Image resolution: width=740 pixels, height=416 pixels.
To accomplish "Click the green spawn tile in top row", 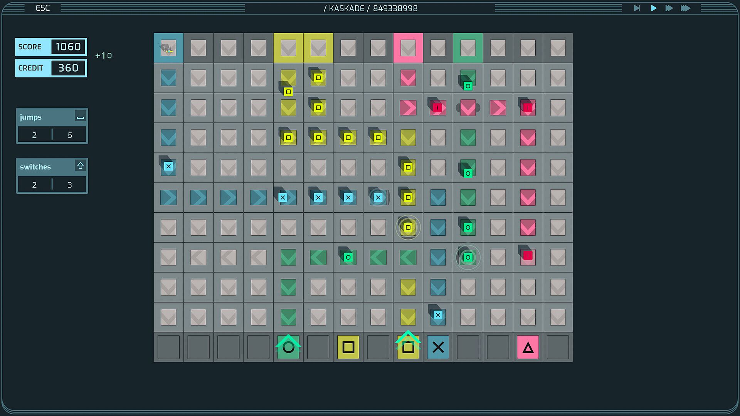I will [x=468, y=48].
